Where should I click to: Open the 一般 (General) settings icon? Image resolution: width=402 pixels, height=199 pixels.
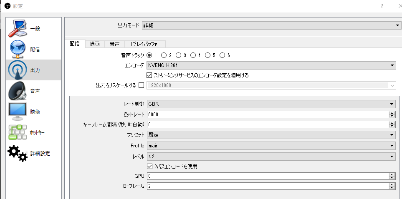[x=18, y=28]
